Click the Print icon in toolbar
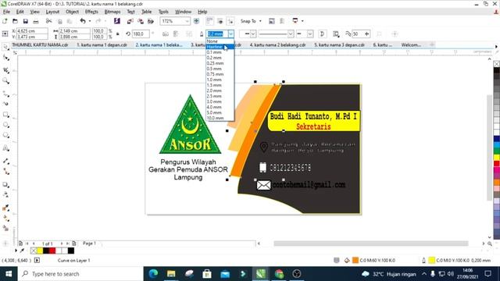Image resolution: width=500 pixels, height=281 pixels. 36,21
